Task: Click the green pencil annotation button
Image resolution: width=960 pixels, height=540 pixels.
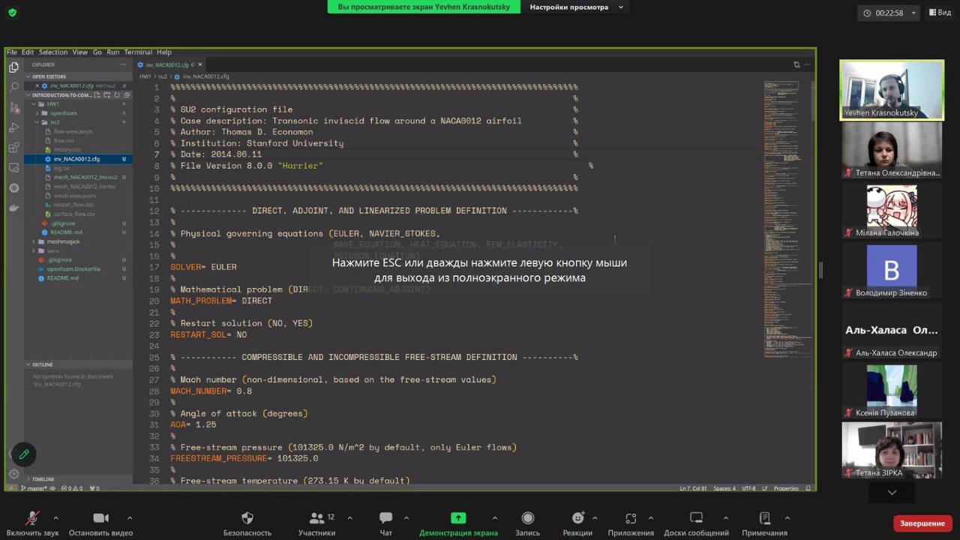Action: click(24, 454)
